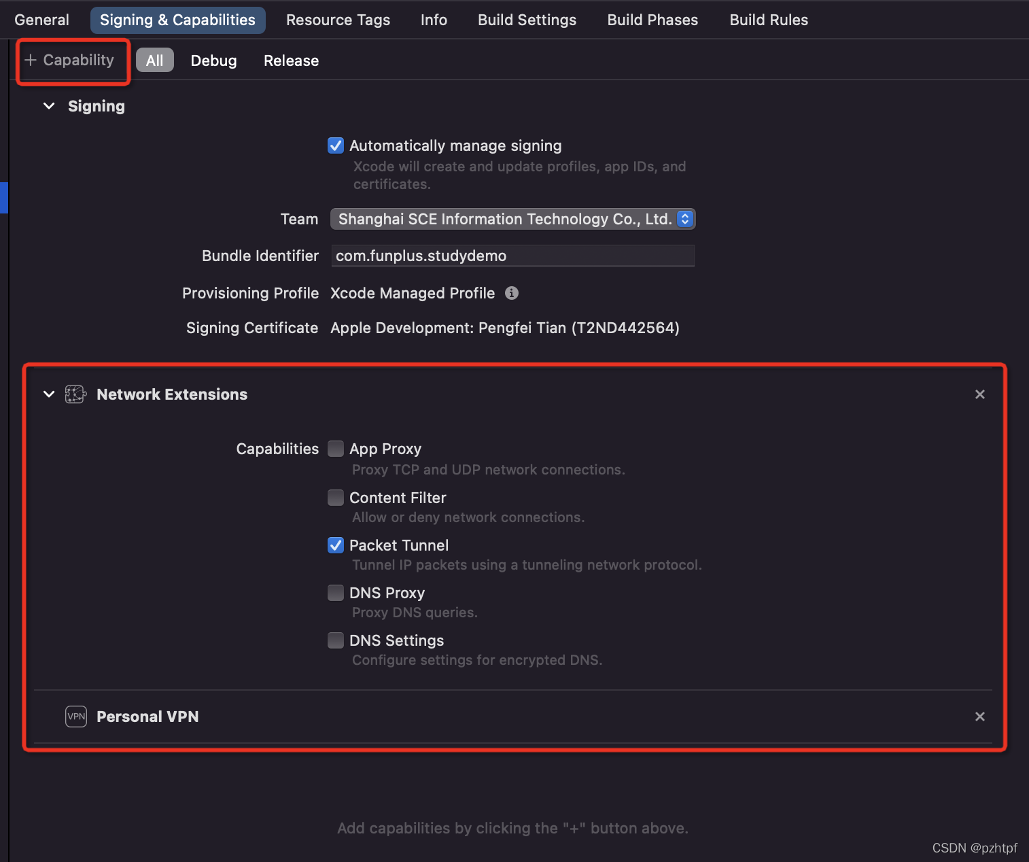Image resolution: width=1029 pixels, height=862 pixels.
Task: Select the Debug configuration filter
Action: click(x=214, y=61)
